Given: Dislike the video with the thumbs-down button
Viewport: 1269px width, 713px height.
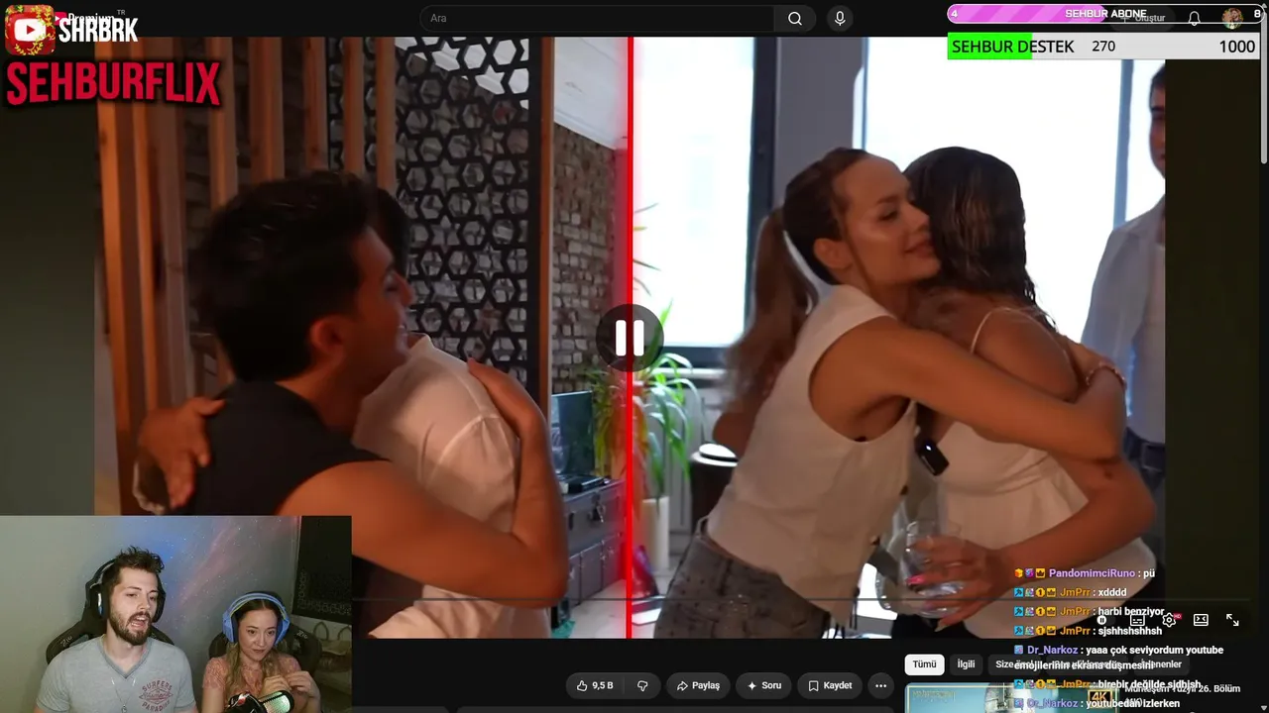Looking at the screenshot, I should tap(642, 685).
